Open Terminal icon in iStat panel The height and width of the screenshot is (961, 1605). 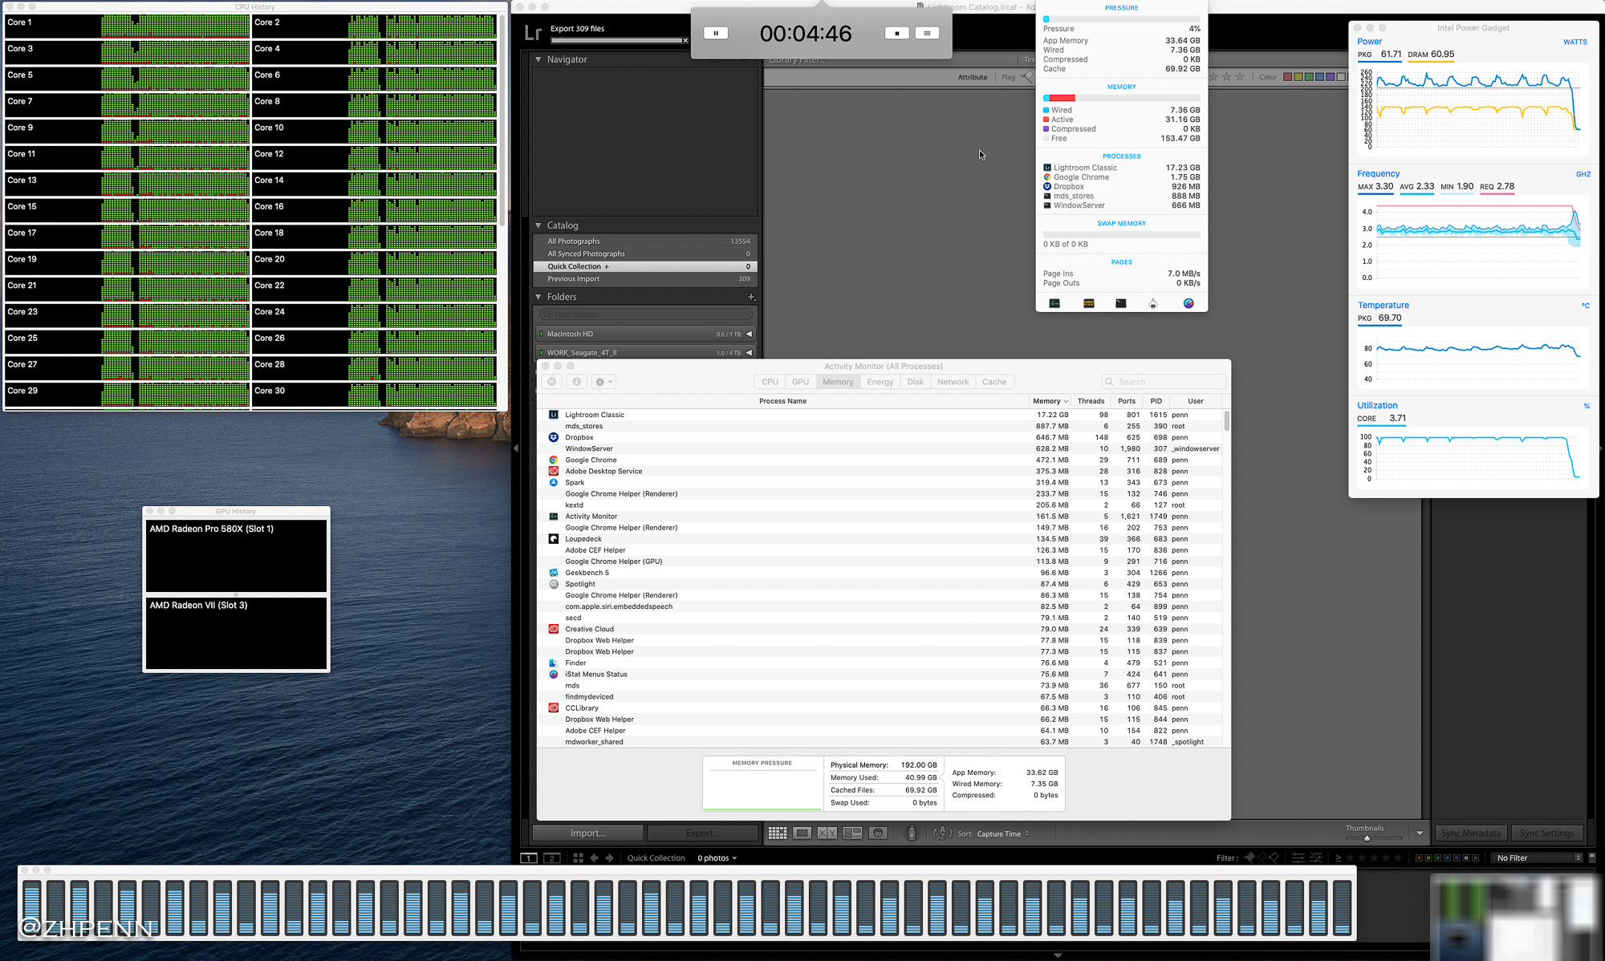(x=1121, y=303)
